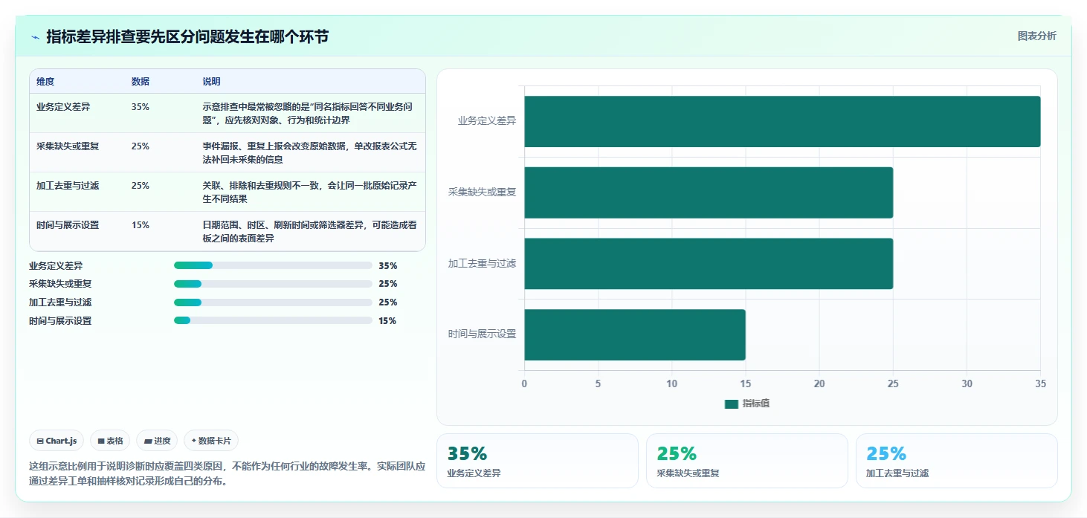Select the Chart.js tag chip
Screen dimensions: 1087x518
point(57,441)
